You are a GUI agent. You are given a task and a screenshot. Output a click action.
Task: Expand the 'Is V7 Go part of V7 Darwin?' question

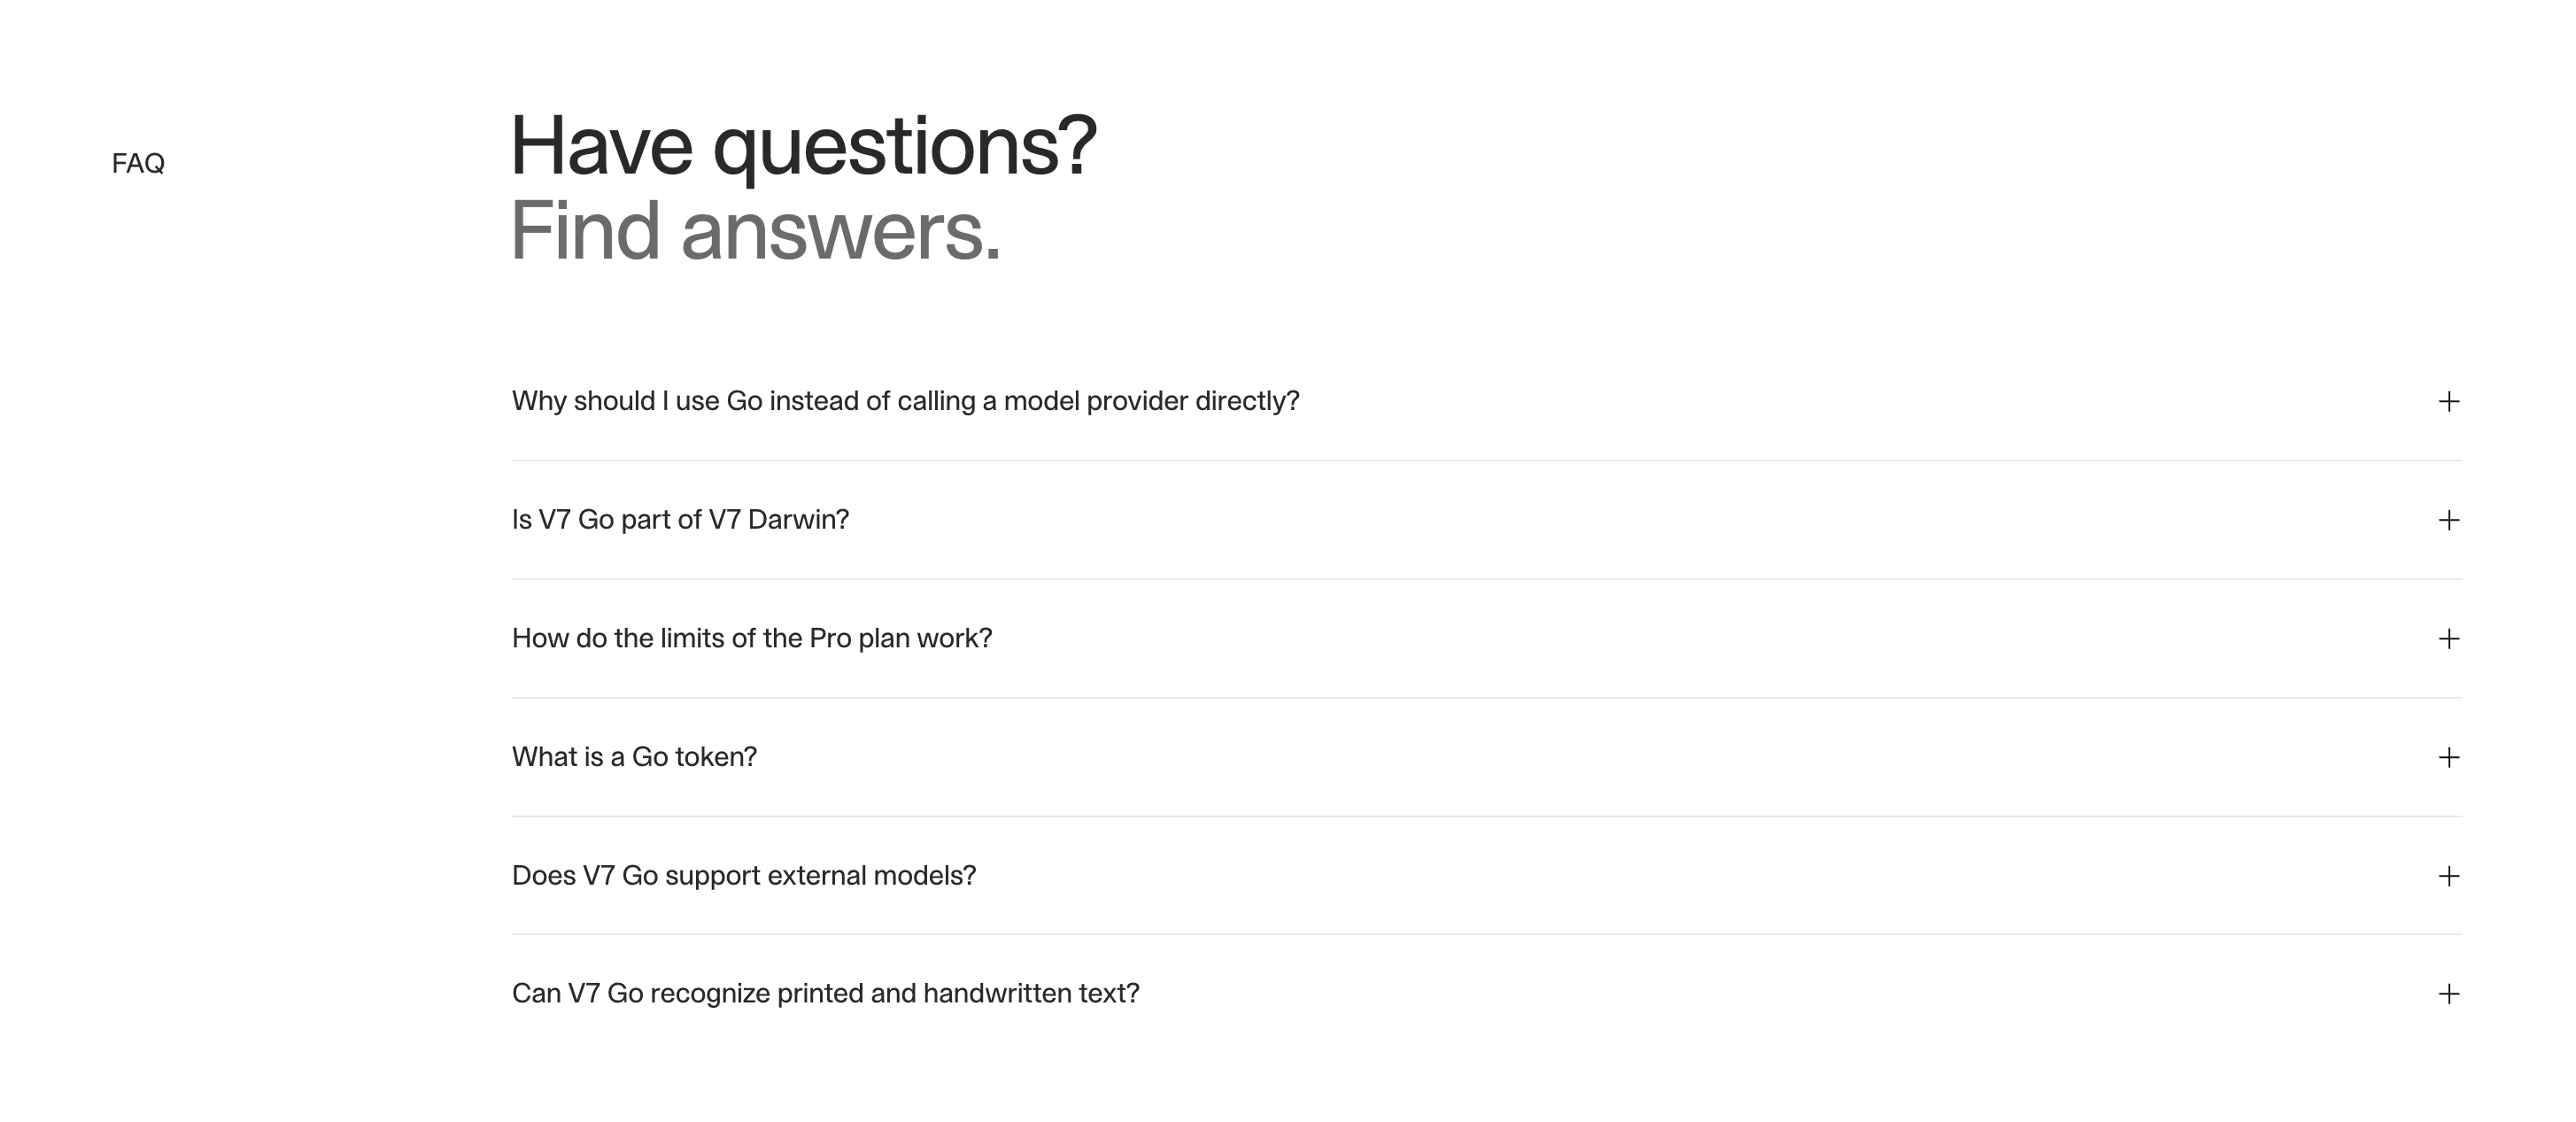pyautogui.click(x=680, y=520)
